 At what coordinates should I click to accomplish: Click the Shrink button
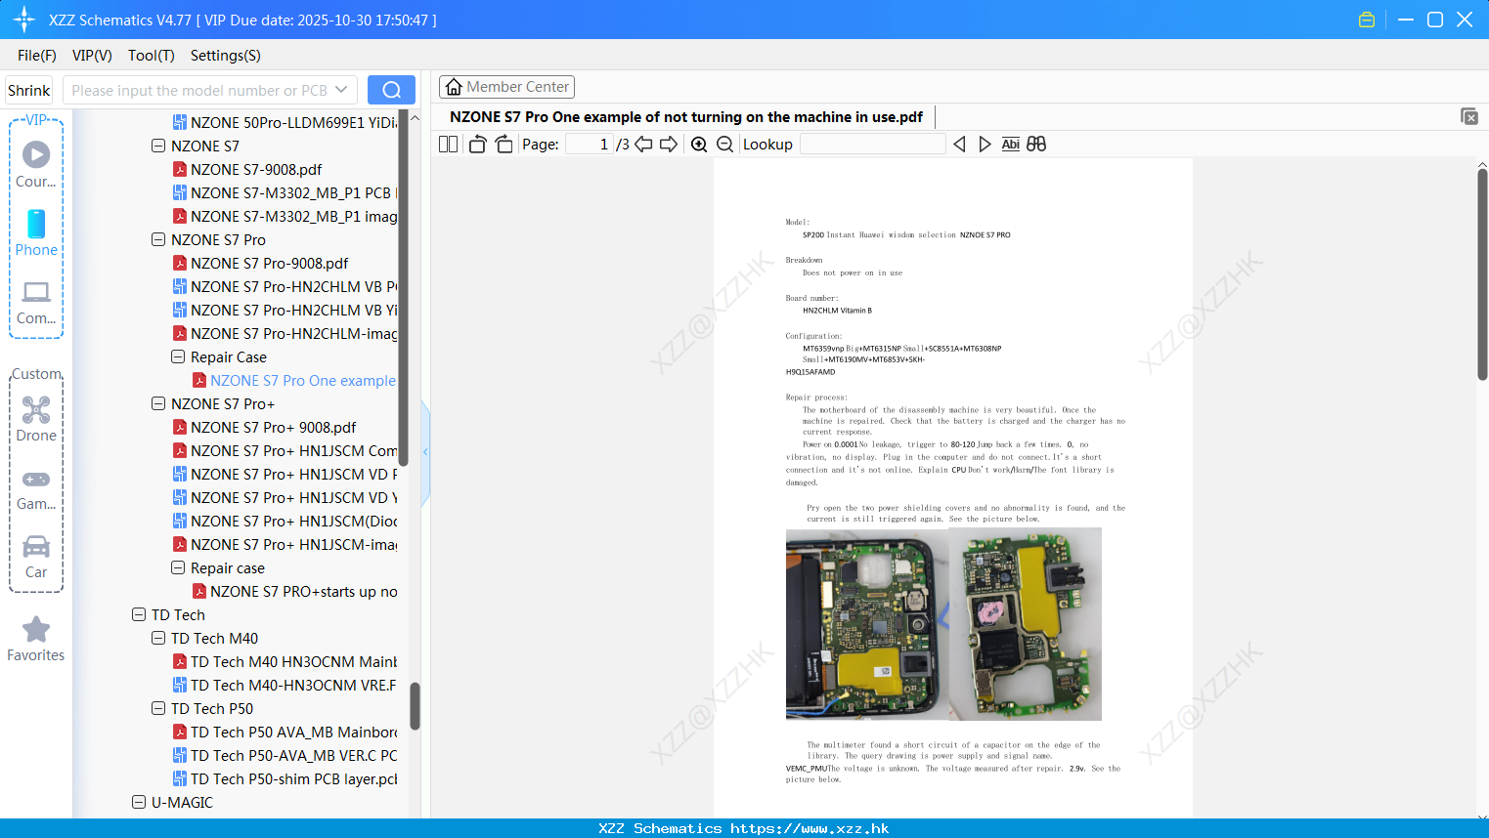tap(28, 90)
